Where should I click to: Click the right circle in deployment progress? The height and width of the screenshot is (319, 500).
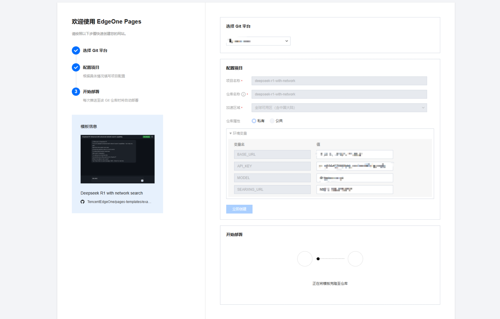[x=355, y=259]
